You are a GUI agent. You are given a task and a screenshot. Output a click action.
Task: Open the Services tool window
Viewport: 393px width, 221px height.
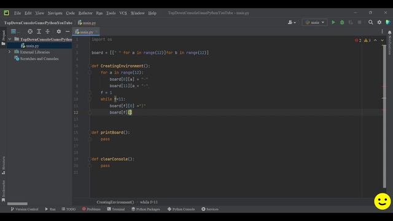coord(210,209)
